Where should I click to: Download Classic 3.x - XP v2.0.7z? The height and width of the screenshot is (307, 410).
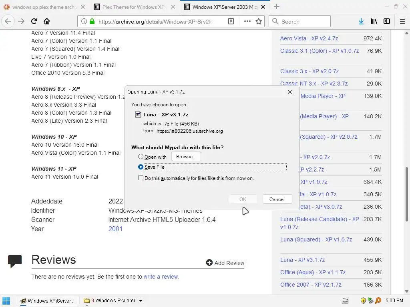click(x=310, y=71)
